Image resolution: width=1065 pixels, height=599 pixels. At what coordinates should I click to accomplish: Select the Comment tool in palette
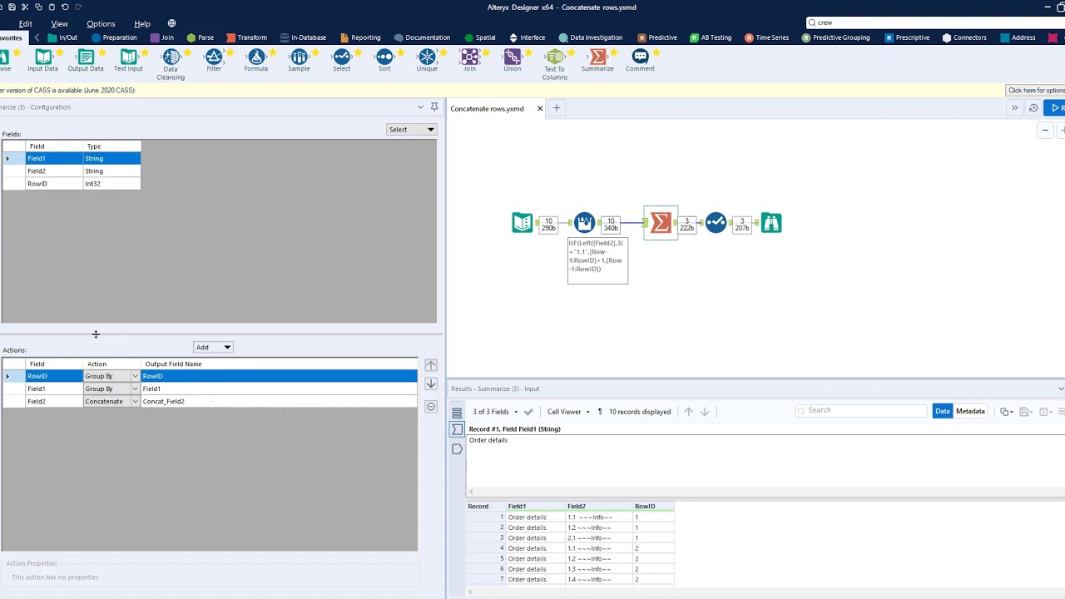640,60
